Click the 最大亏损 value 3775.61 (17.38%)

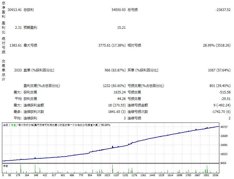coord(112,45)
